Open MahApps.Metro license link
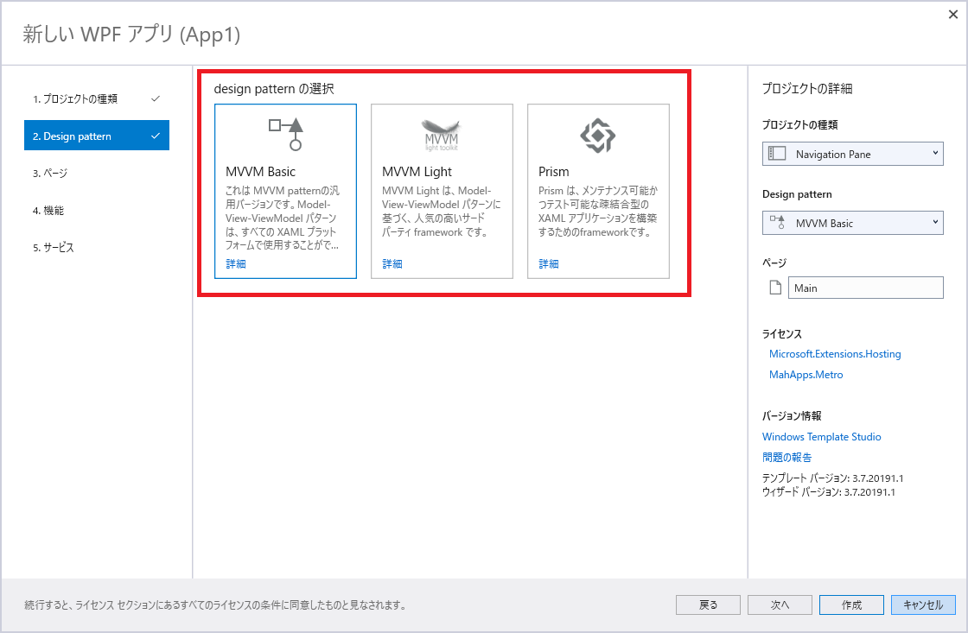The width and height of the screenshot is (968, 633). pos(806,375)
